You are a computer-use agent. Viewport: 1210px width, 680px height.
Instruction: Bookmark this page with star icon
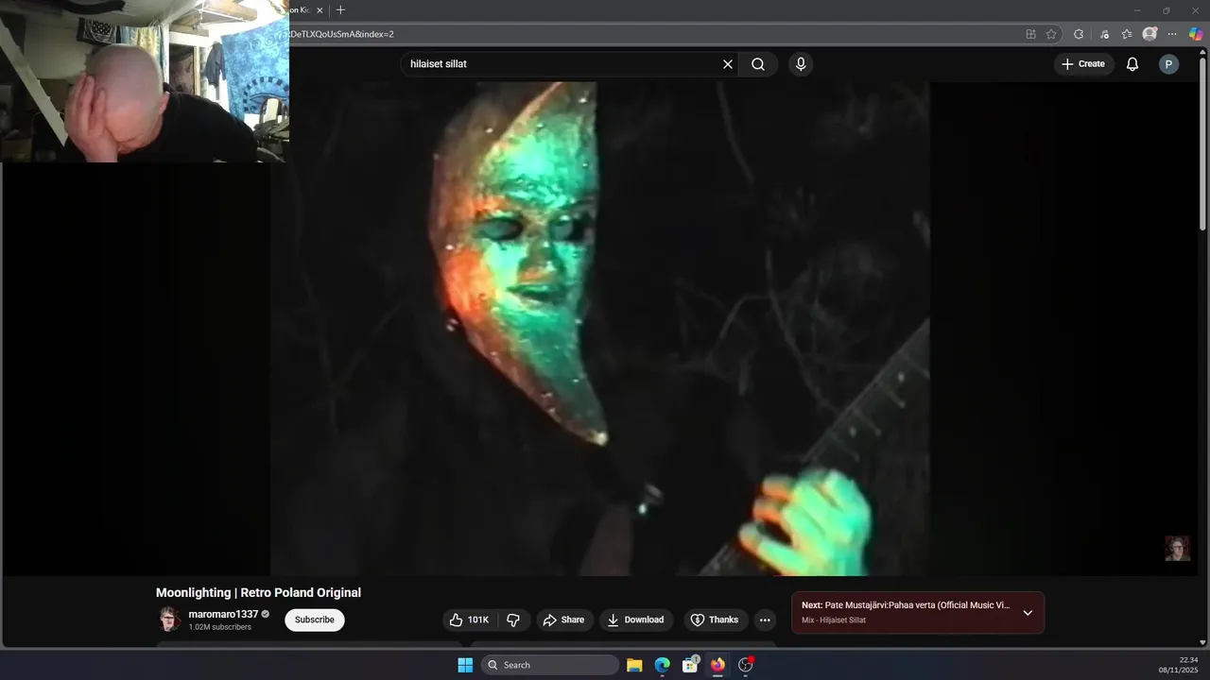click(x=1051, y=34)
